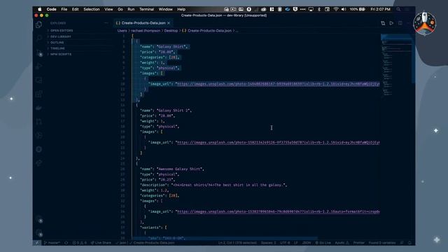Screen dimensions: 448x252
Task: Open Explorer panel more actions ellipsis
Action: coord(106,23)
